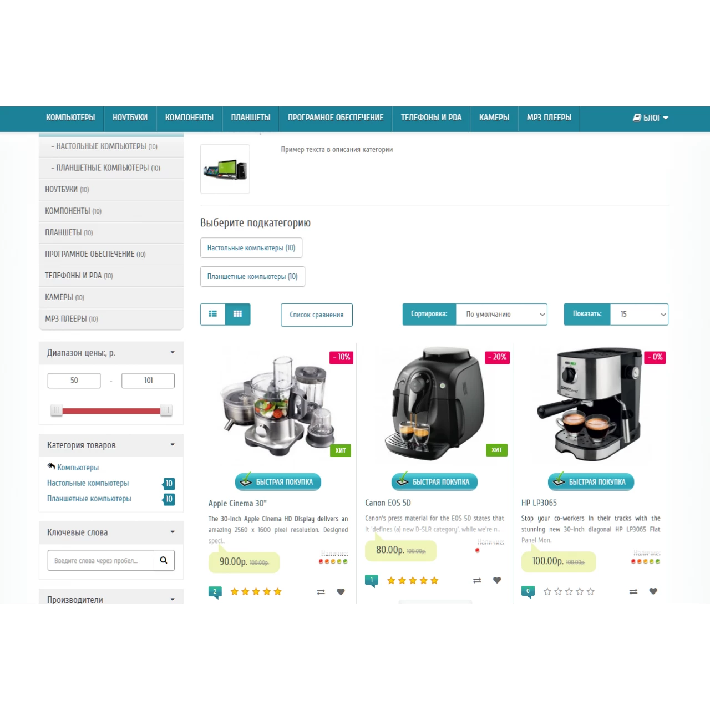710x710 pixels.
Task: Switch to list view layout
Action: click(x=212, y=314)
